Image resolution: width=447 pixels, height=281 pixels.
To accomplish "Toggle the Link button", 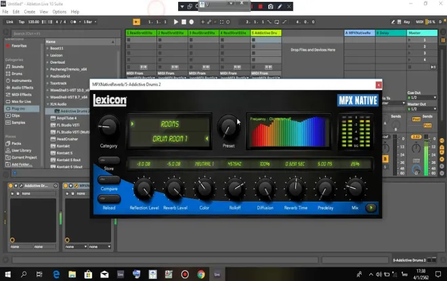I will click(10, 22).
